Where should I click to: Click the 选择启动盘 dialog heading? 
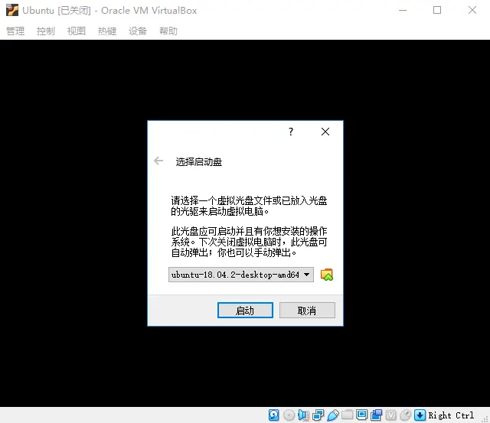[x=199, y=161]
